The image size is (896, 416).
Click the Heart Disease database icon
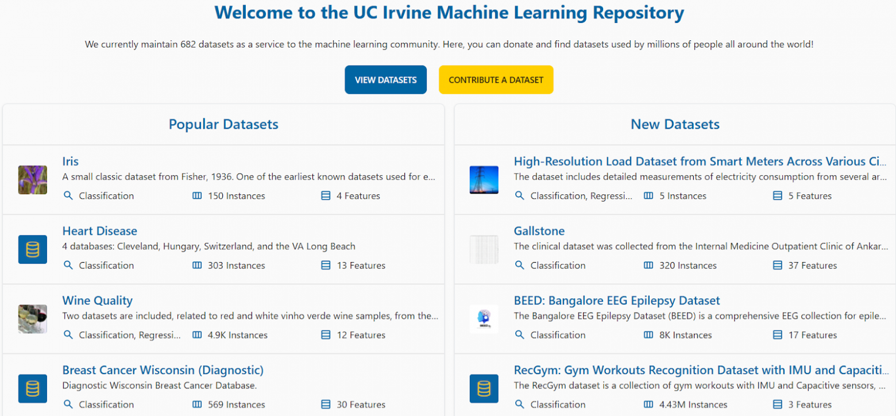pos(33,249)
